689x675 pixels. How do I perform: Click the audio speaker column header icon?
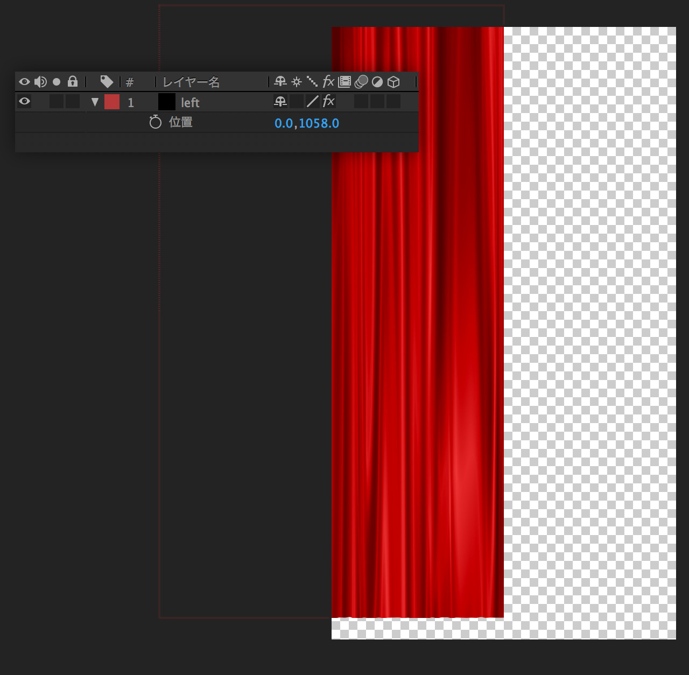point(40,82)
